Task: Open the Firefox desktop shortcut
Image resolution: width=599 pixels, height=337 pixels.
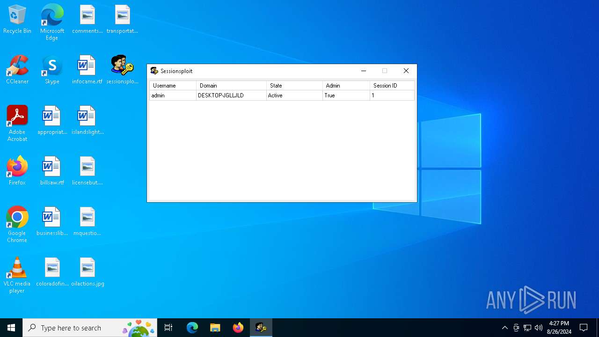Action: (x=17, y=171)
